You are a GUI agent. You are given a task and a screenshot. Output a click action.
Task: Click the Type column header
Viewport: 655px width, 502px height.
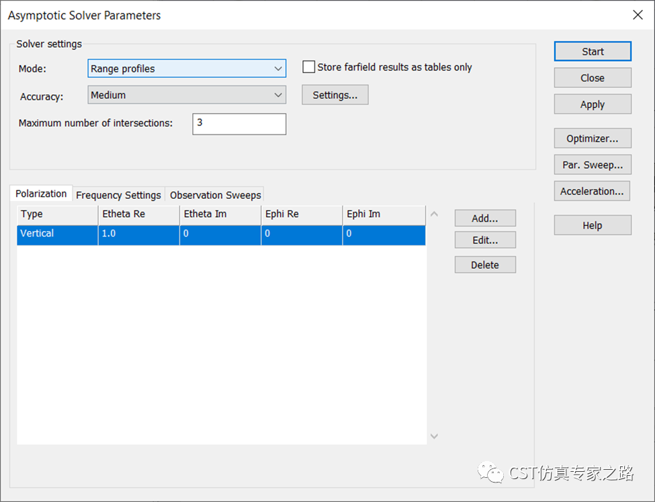click(57, 215)
